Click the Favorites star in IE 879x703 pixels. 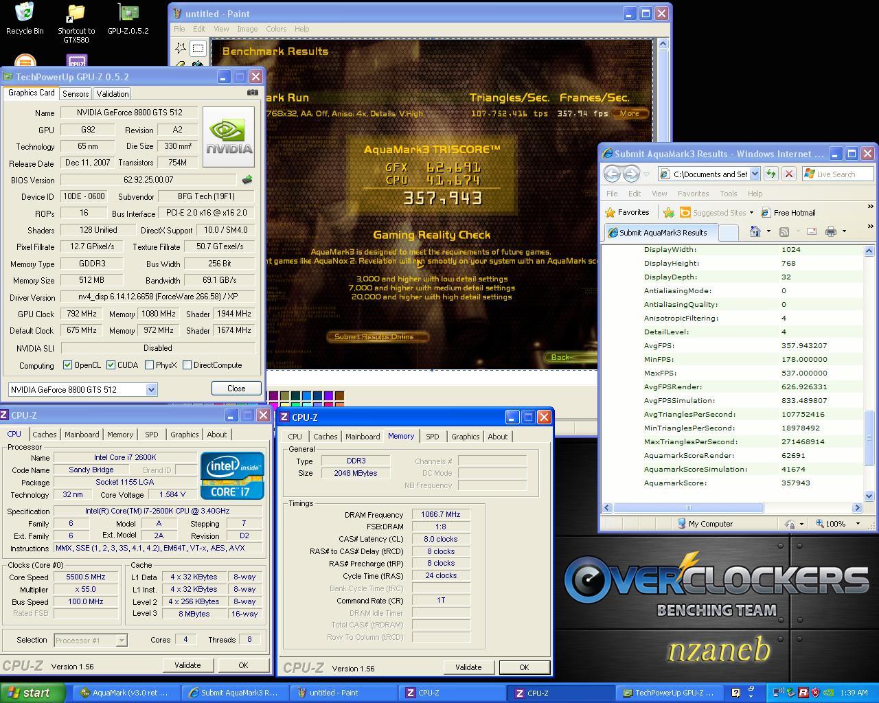click(x=610, y=212)
